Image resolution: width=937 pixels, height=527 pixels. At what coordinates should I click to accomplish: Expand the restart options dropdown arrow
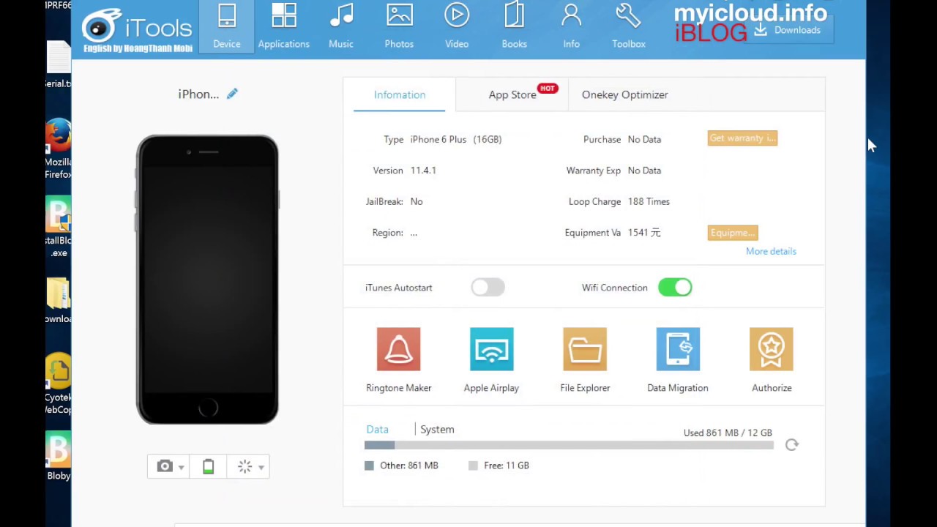[x=261, y=468]
